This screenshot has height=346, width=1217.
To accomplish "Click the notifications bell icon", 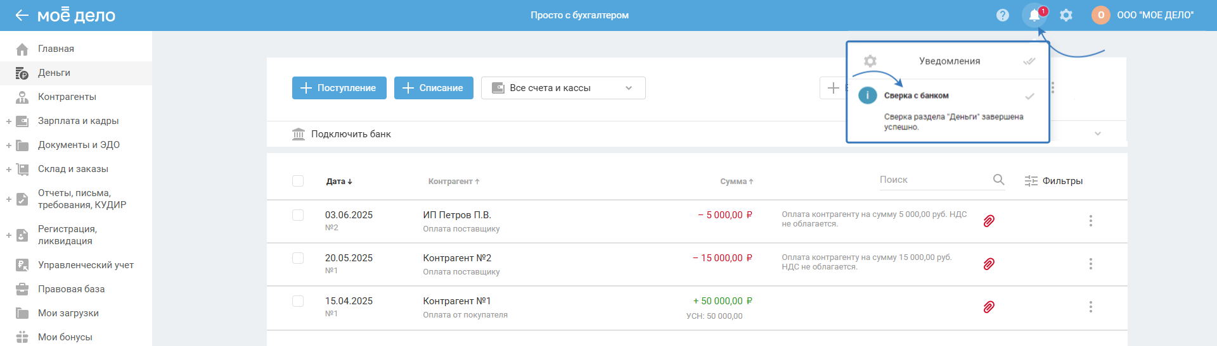I will 1034,15.
